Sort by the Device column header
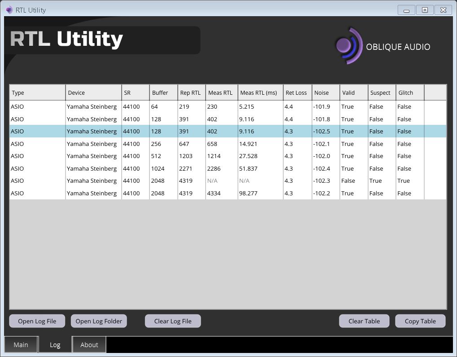Screen dimensions: 457x357 (x=93, y=93)
